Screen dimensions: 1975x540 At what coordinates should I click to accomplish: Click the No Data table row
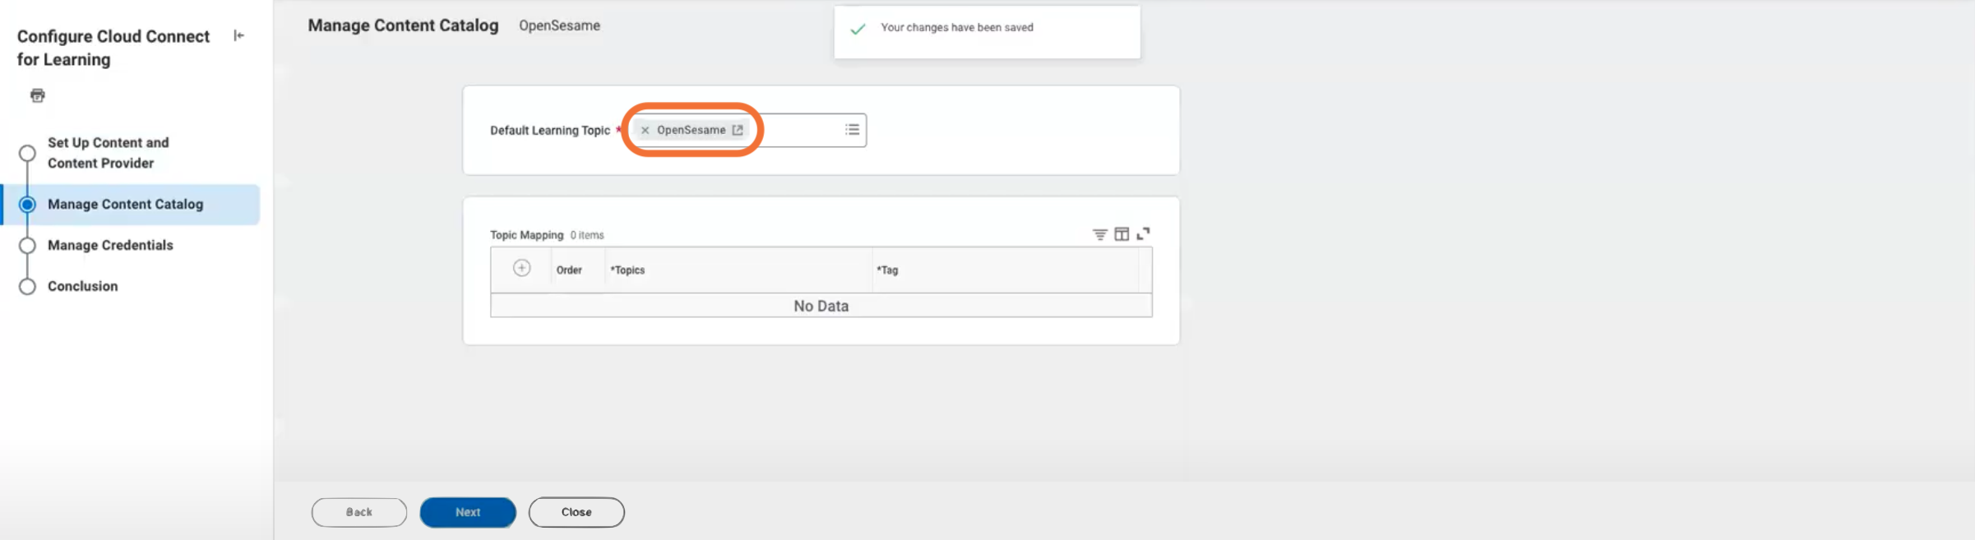click(821, 306)
